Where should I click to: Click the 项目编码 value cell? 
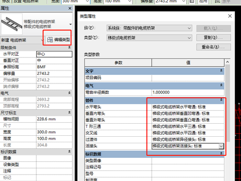(188, 78)
